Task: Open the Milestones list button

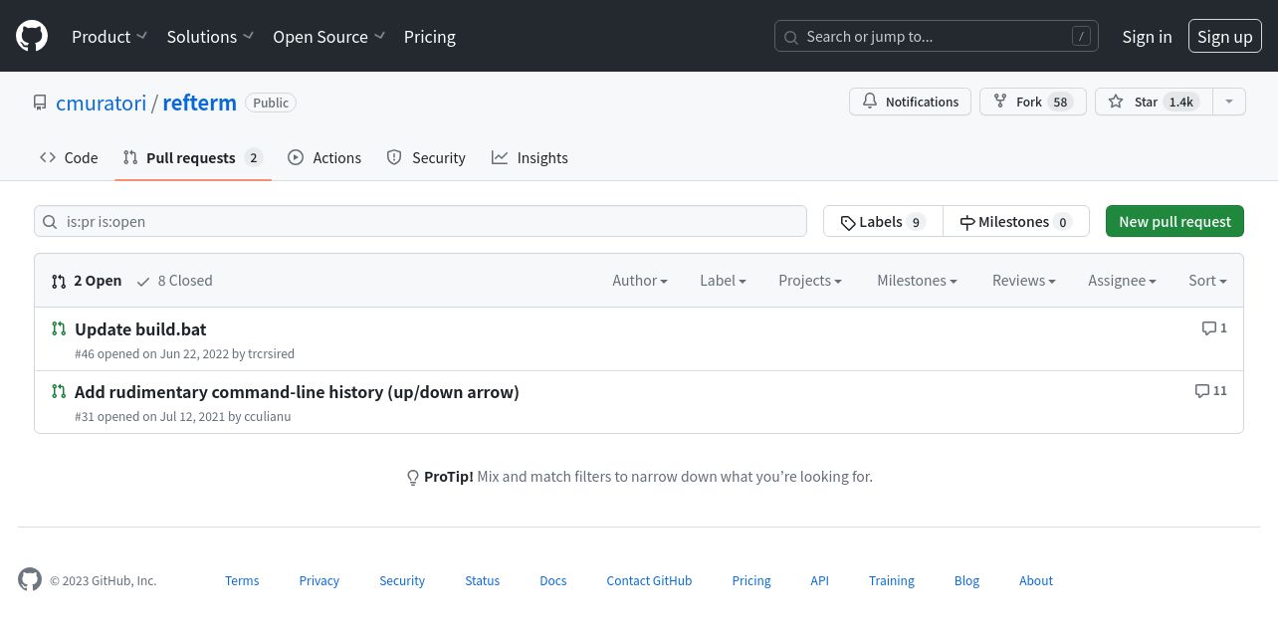Action: click(1015, 221)
